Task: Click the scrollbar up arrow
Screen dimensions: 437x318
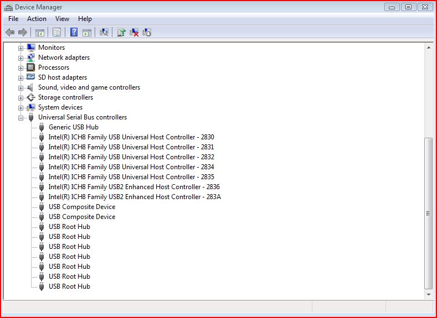Action: click(x=429, y=48)
